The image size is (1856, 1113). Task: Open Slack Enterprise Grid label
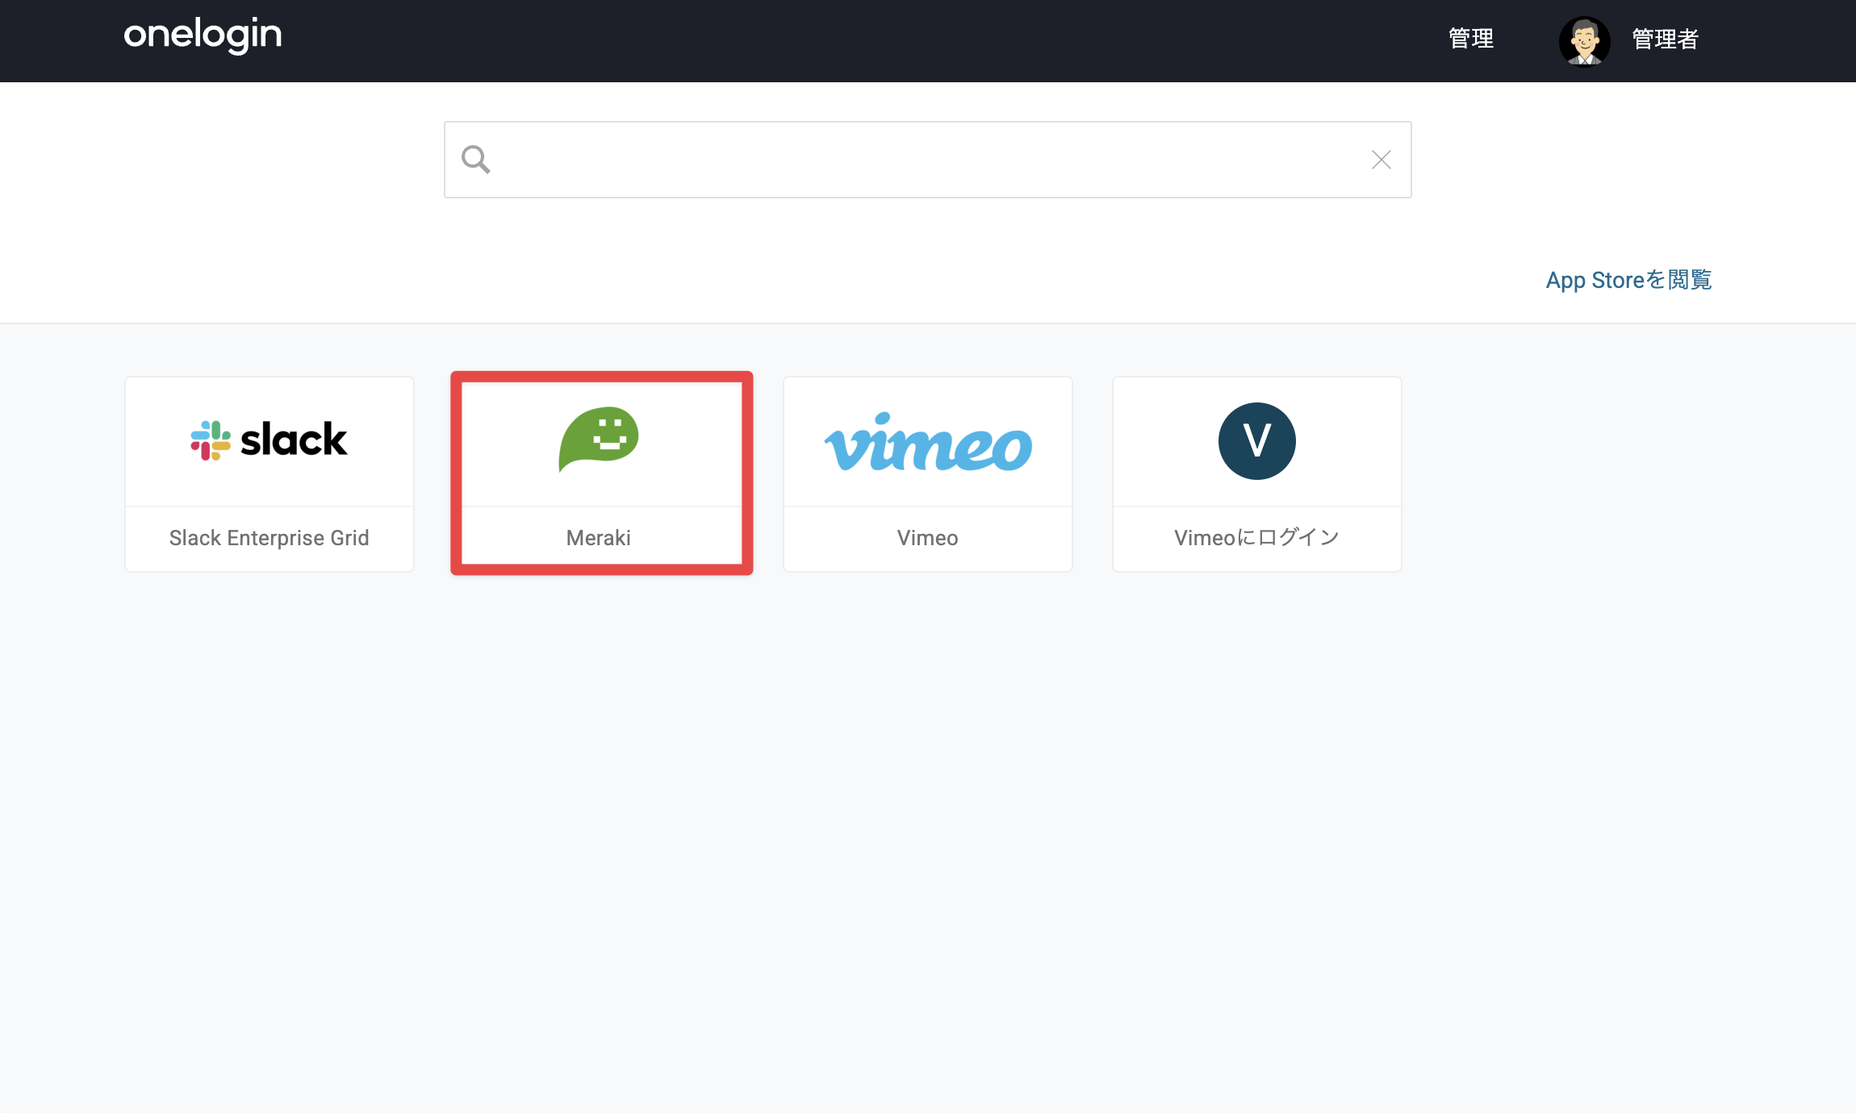[270, 538]
